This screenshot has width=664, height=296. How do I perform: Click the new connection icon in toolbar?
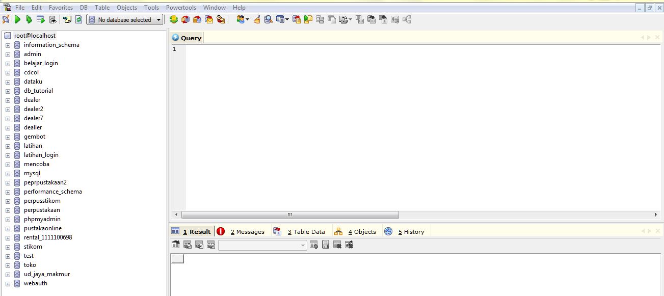tap(6, 20)
